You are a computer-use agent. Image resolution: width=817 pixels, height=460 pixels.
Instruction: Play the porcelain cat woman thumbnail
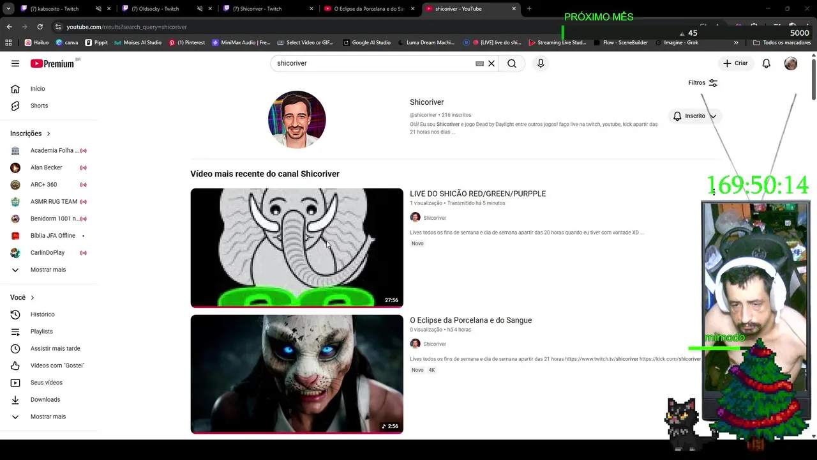pos(297,374)
